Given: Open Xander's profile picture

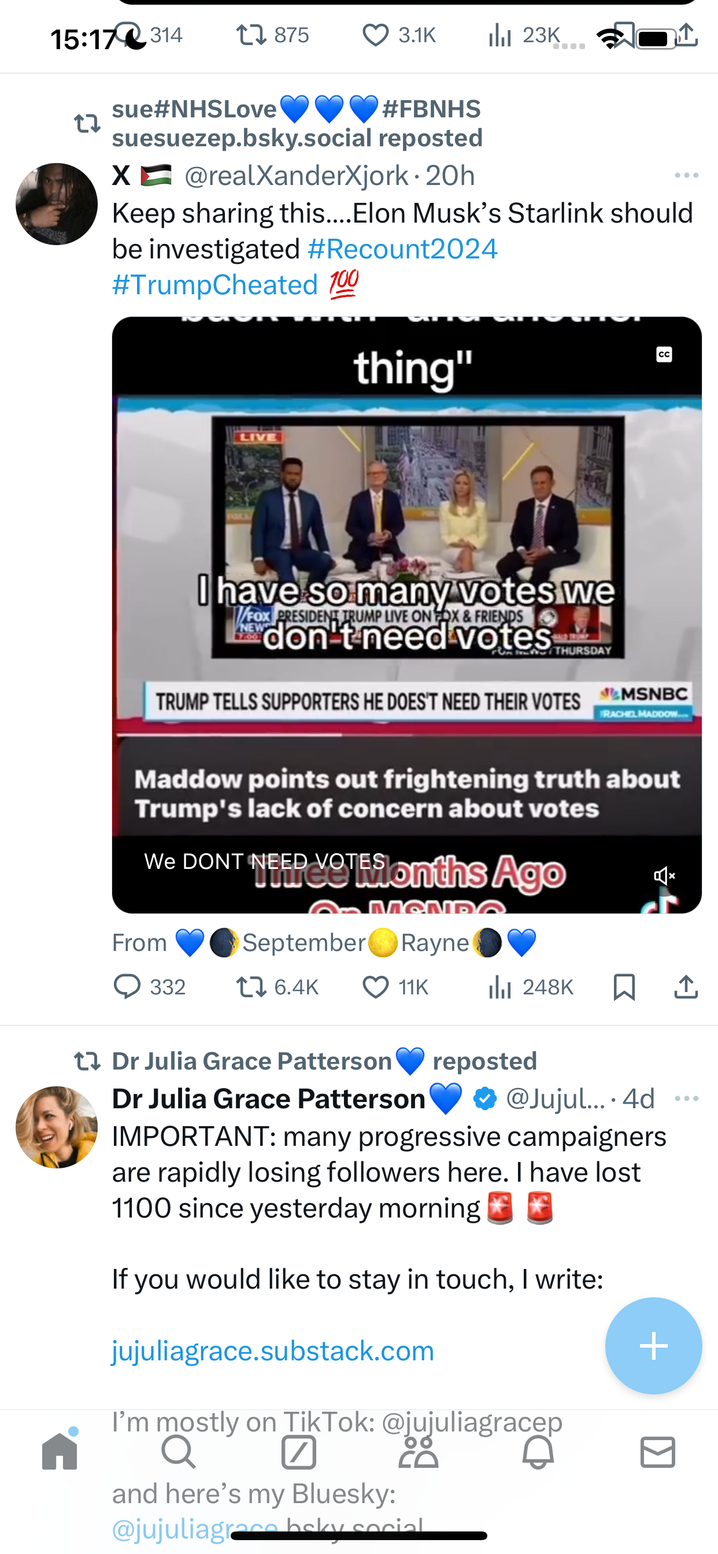Looking at the screenshot, I should coord(57,204).
